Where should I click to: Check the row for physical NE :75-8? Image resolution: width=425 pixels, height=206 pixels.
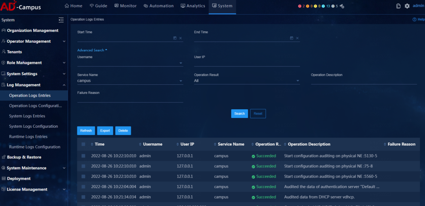[83, 166]
